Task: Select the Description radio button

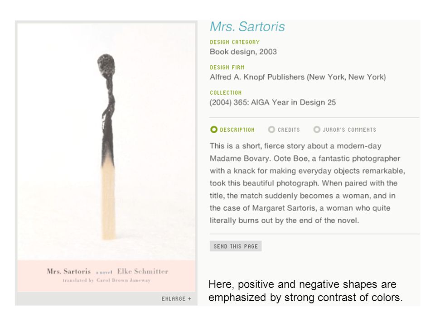Action: 213,129
